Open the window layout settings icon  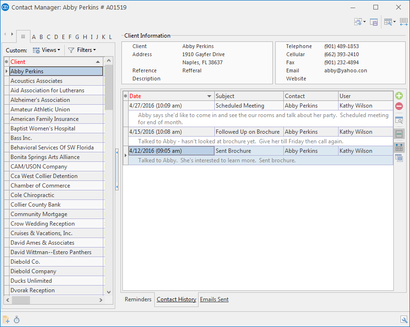358,22
